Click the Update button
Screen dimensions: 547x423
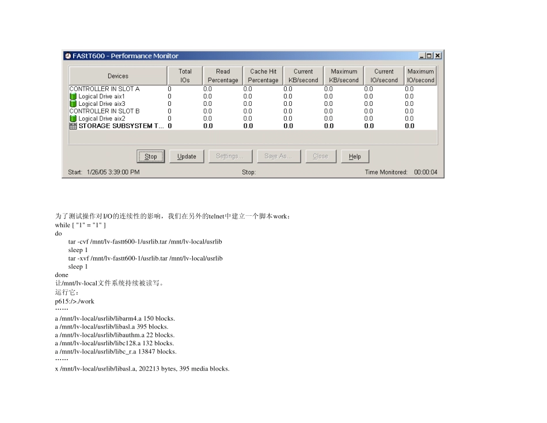coord(187,157)
